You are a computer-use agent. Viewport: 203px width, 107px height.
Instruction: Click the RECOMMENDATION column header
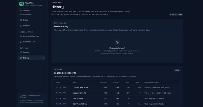pyautogui.click(x=151, y=82)
